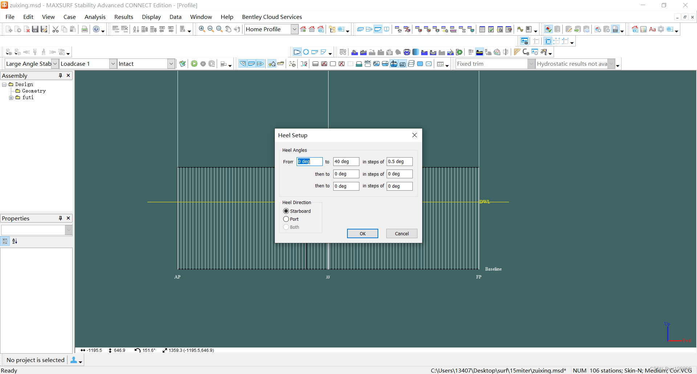Select Port heel direction
The width and height of the screenshot is (697, 374).
(x=286, y=219)
